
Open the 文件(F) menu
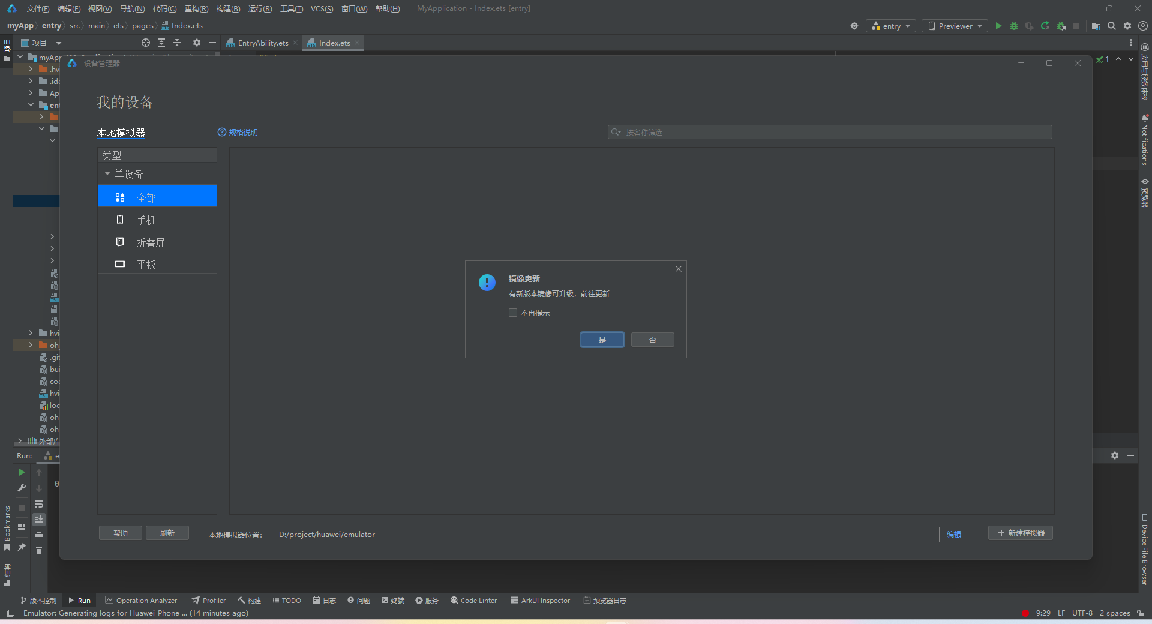[x=38, y=8]
